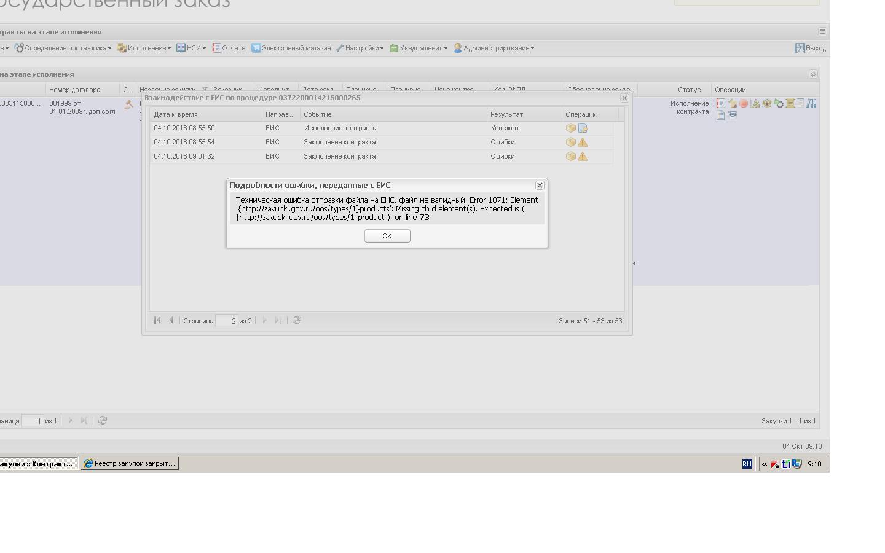Click OK in the error details dialog
Image resolution: width=885 pixels, height=553 pixels.
[387, 236]
